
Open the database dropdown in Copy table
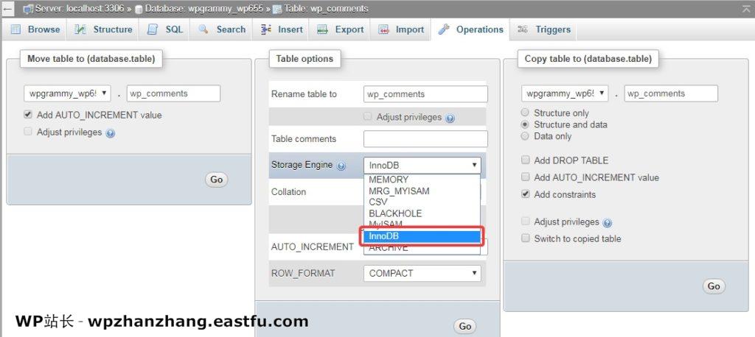tap(565, 93)
